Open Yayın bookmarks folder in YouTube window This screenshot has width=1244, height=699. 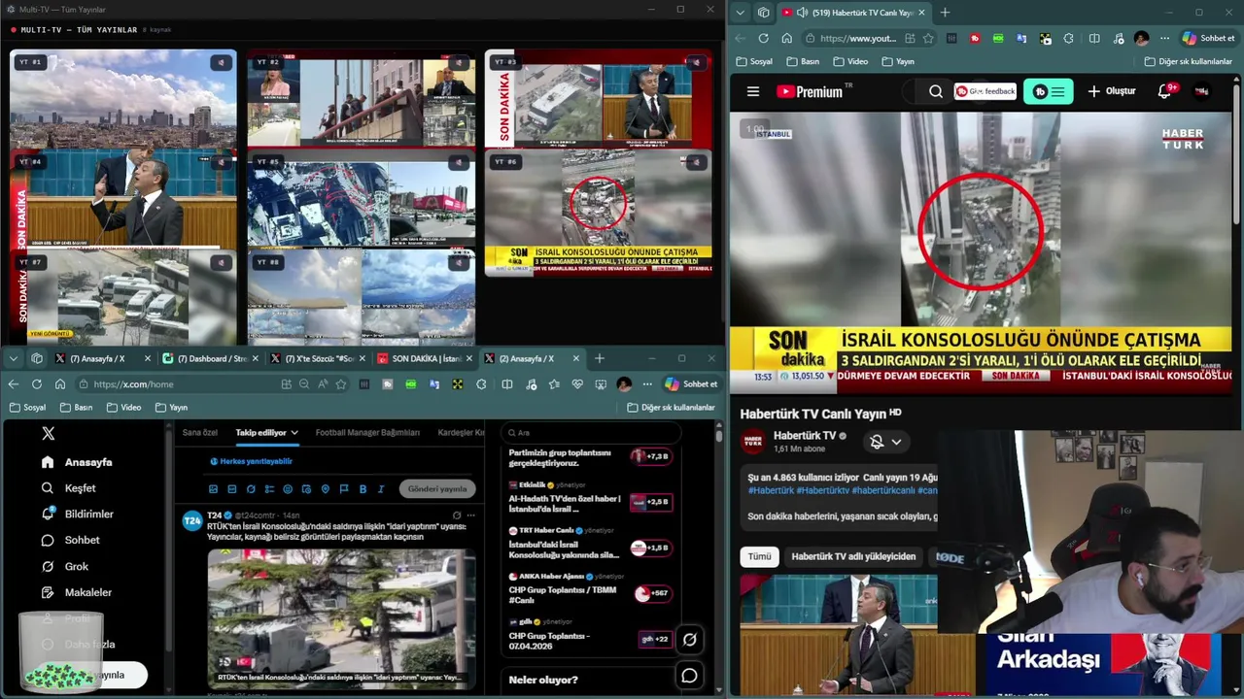[897, 61]
